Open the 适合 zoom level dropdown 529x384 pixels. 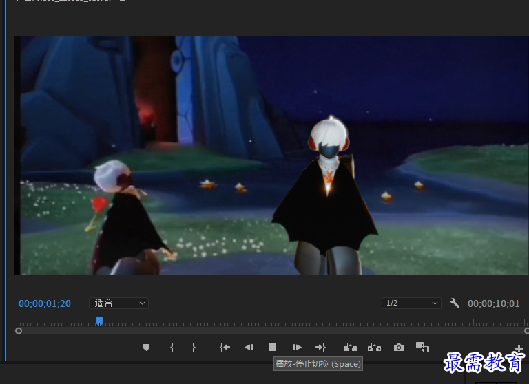(118, 303)
